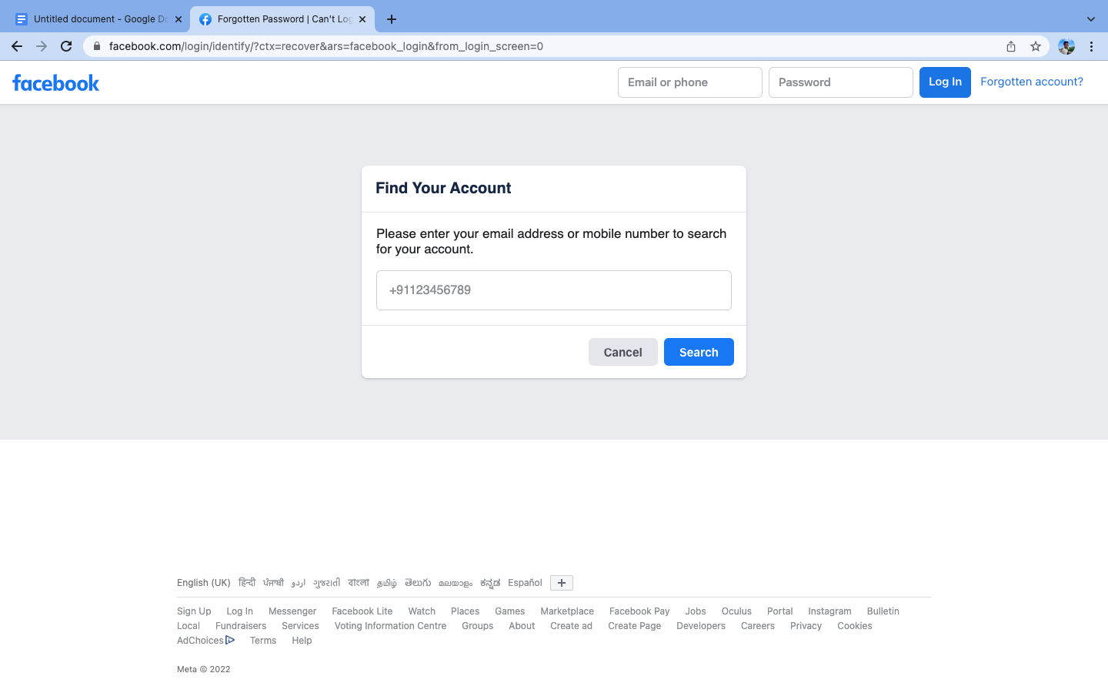Open the Privacy footer link
The image size is (1108, 693).
tap(806, 626)
